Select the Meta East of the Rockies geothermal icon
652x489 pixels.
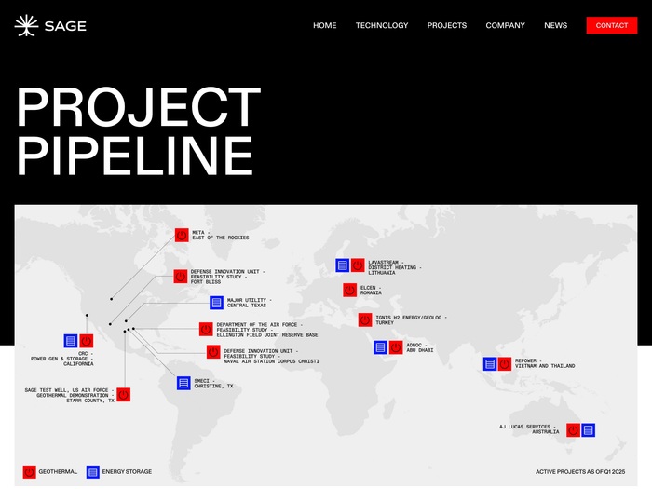coord(182,235)
